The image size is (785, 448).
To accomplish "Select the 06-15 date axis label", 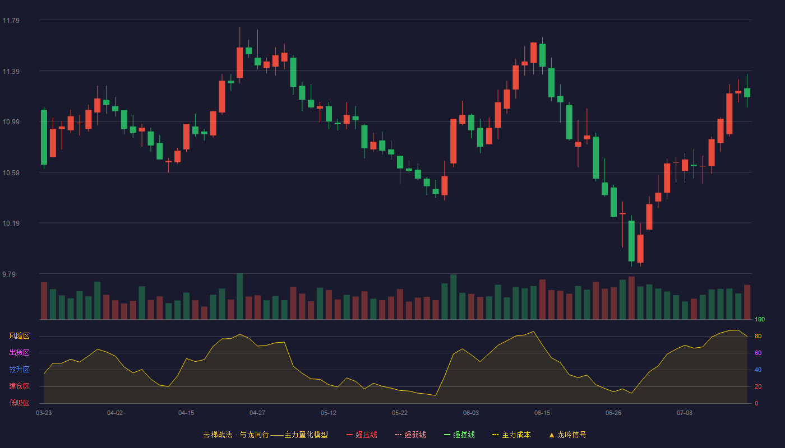I will click(x=542, y=413).
